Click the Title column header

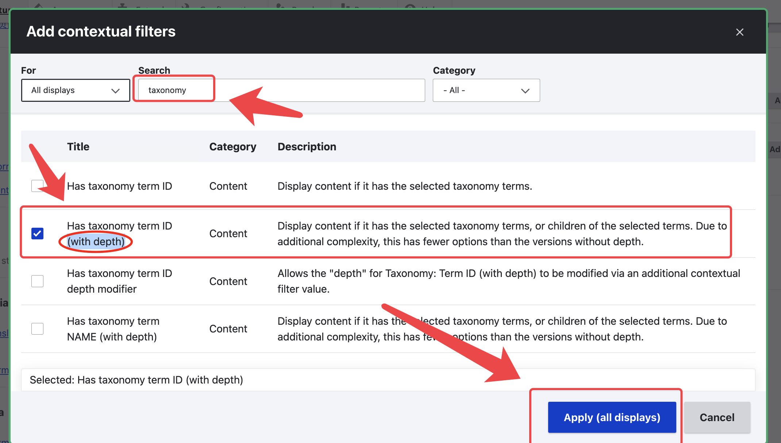click(78, 147)
